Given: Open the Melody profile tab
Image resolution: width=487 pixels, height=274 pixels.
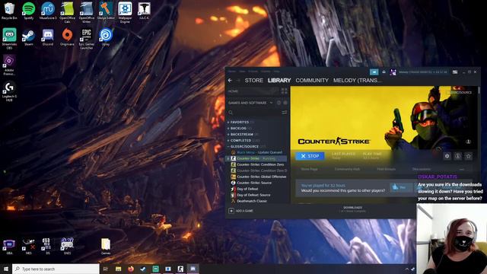Looking at the screenshot, I should click(x=358, y=81).
